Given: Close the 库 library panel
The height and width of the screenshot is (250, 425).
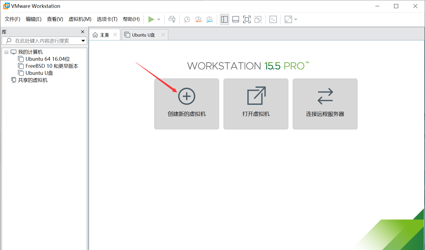Looking at the screenshot, I should point(83,32).
